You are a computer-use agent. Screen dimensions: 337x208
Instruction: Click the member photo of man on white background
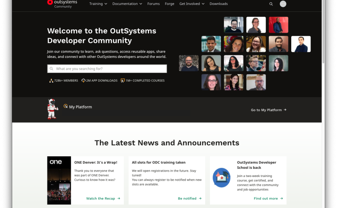click(301, 44)
